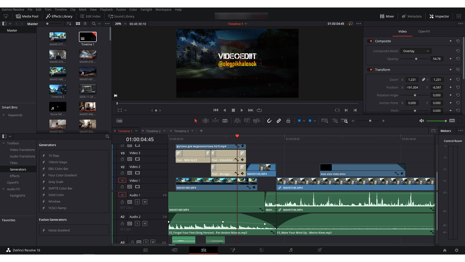Toggle the Transform section enable switch
The height and width of the screenshot is (262, 465).
370,70
